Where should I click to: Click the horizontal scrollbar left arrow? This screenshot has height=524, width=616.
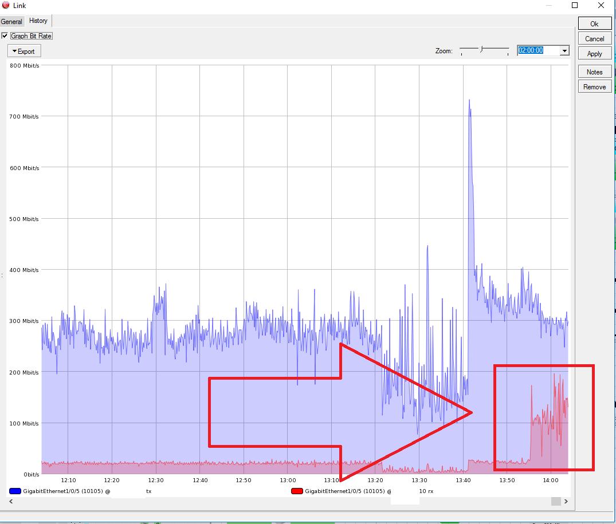click(x=11, y=501)
